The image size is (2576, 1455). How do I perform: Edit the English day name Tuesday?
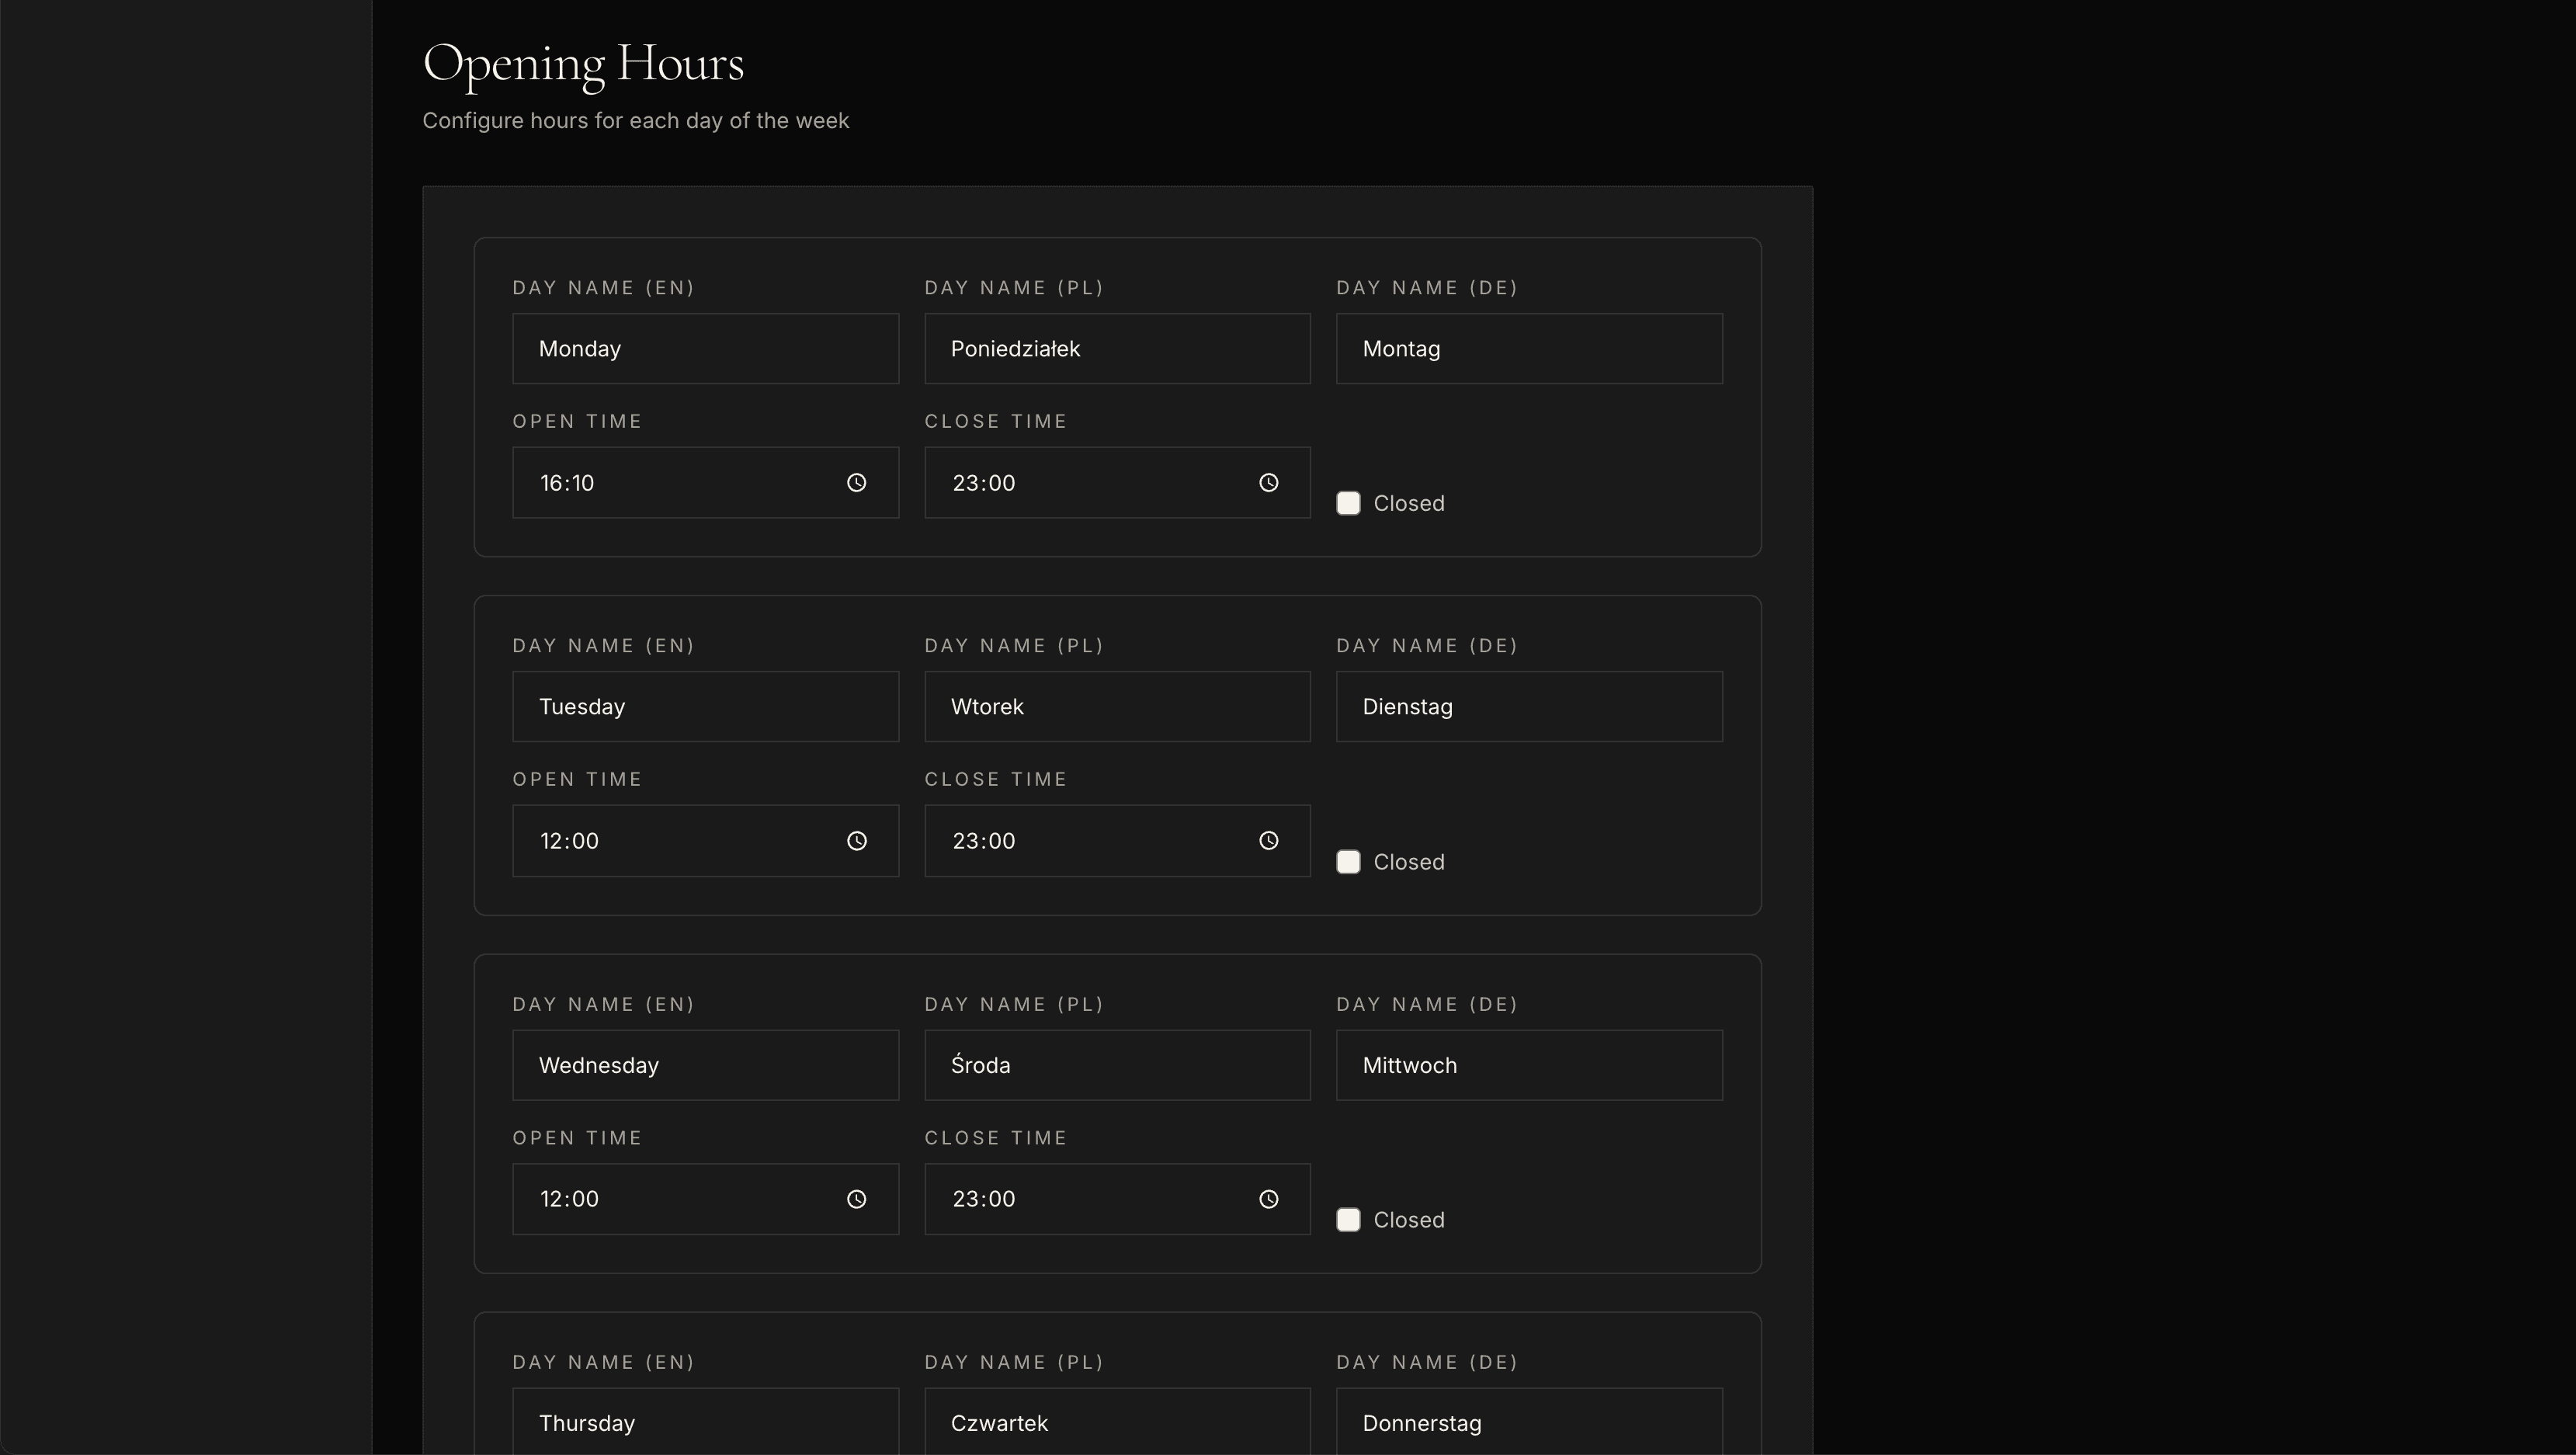(705, 707)
